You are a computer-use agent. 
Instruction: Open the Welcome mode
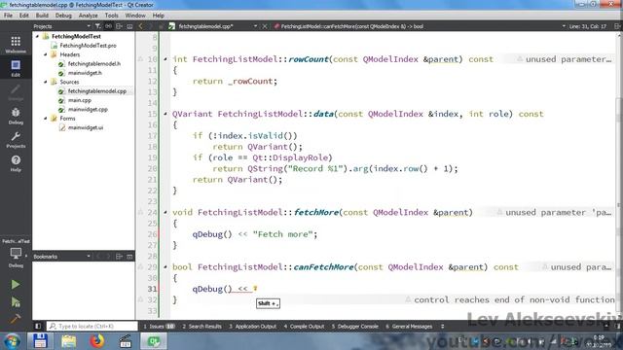16,44
